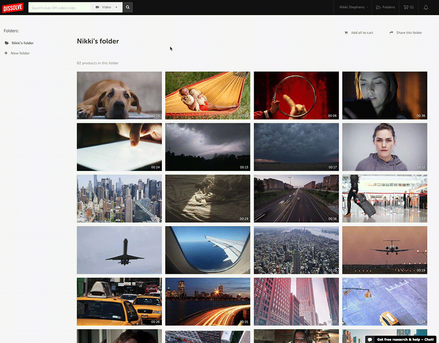The height and width of the screenshot is (343, 439).
Task: Open the dark storm clouds clip 00:17
Action: point(296,147)
